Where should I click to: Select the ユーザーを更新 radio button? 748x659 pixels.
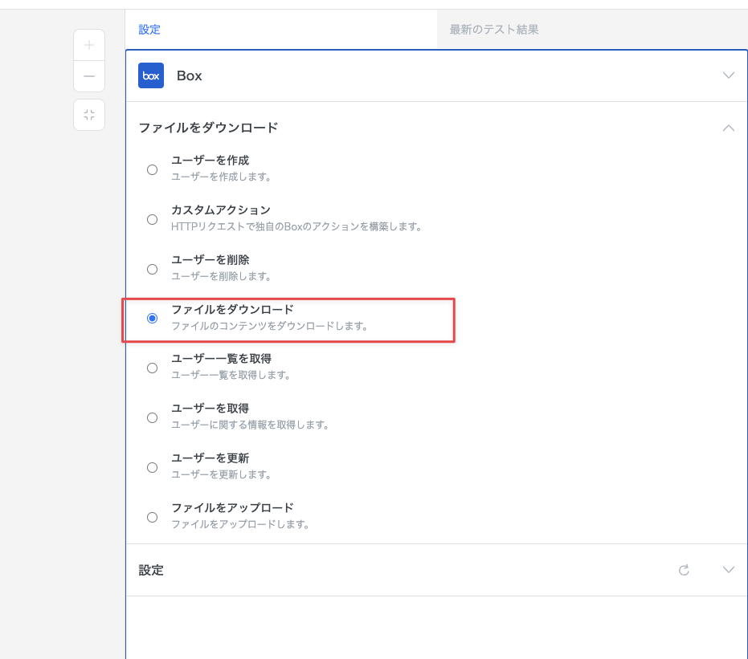click(x=152, y=467)
